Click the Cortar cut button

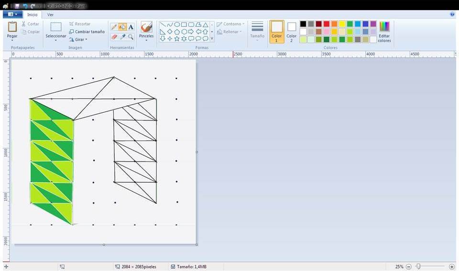click(x=31, y=24)
